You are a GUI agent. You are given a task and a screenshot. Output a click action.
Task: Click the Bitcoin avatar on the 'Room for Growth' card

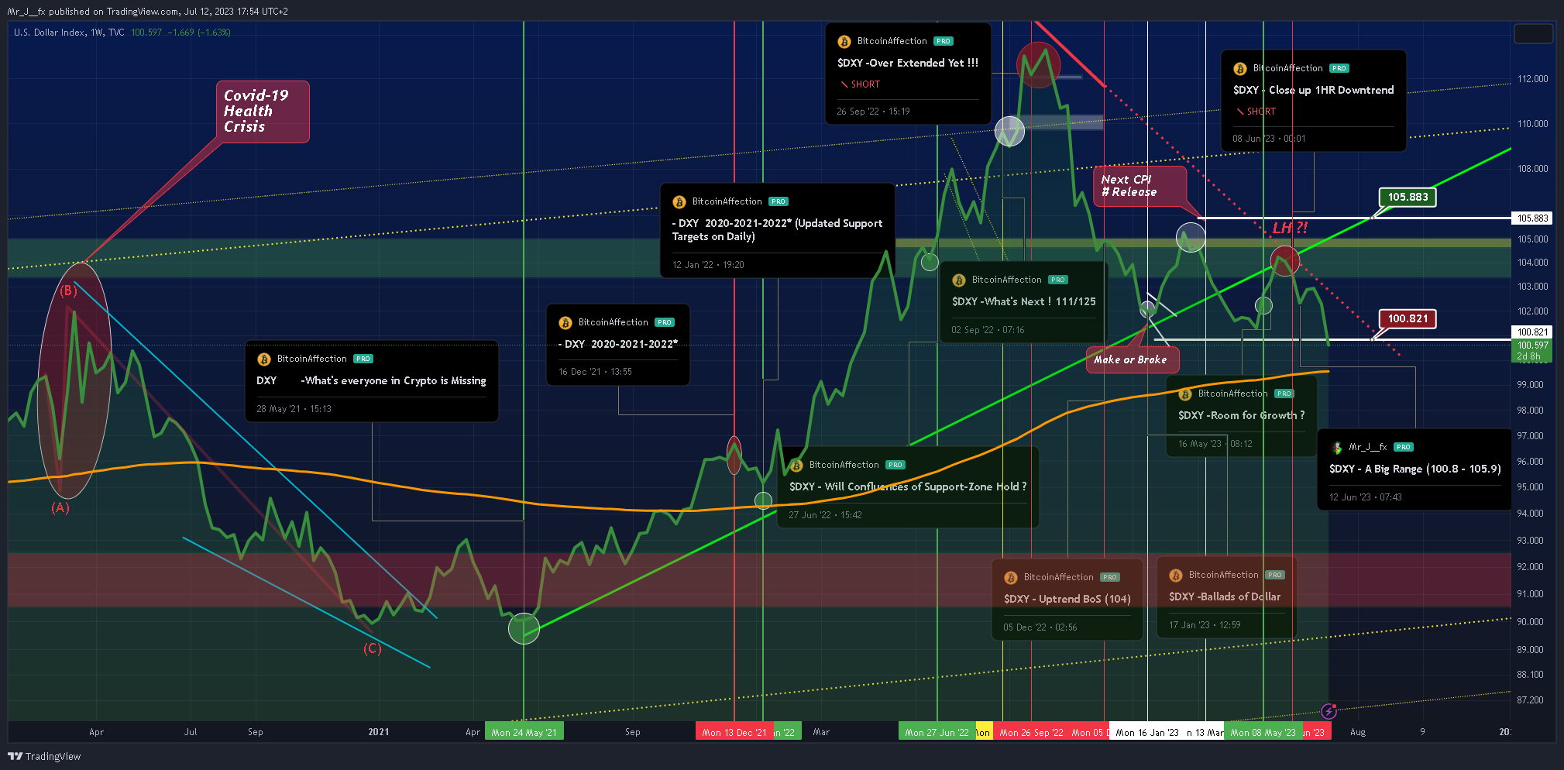[1184, 394]
